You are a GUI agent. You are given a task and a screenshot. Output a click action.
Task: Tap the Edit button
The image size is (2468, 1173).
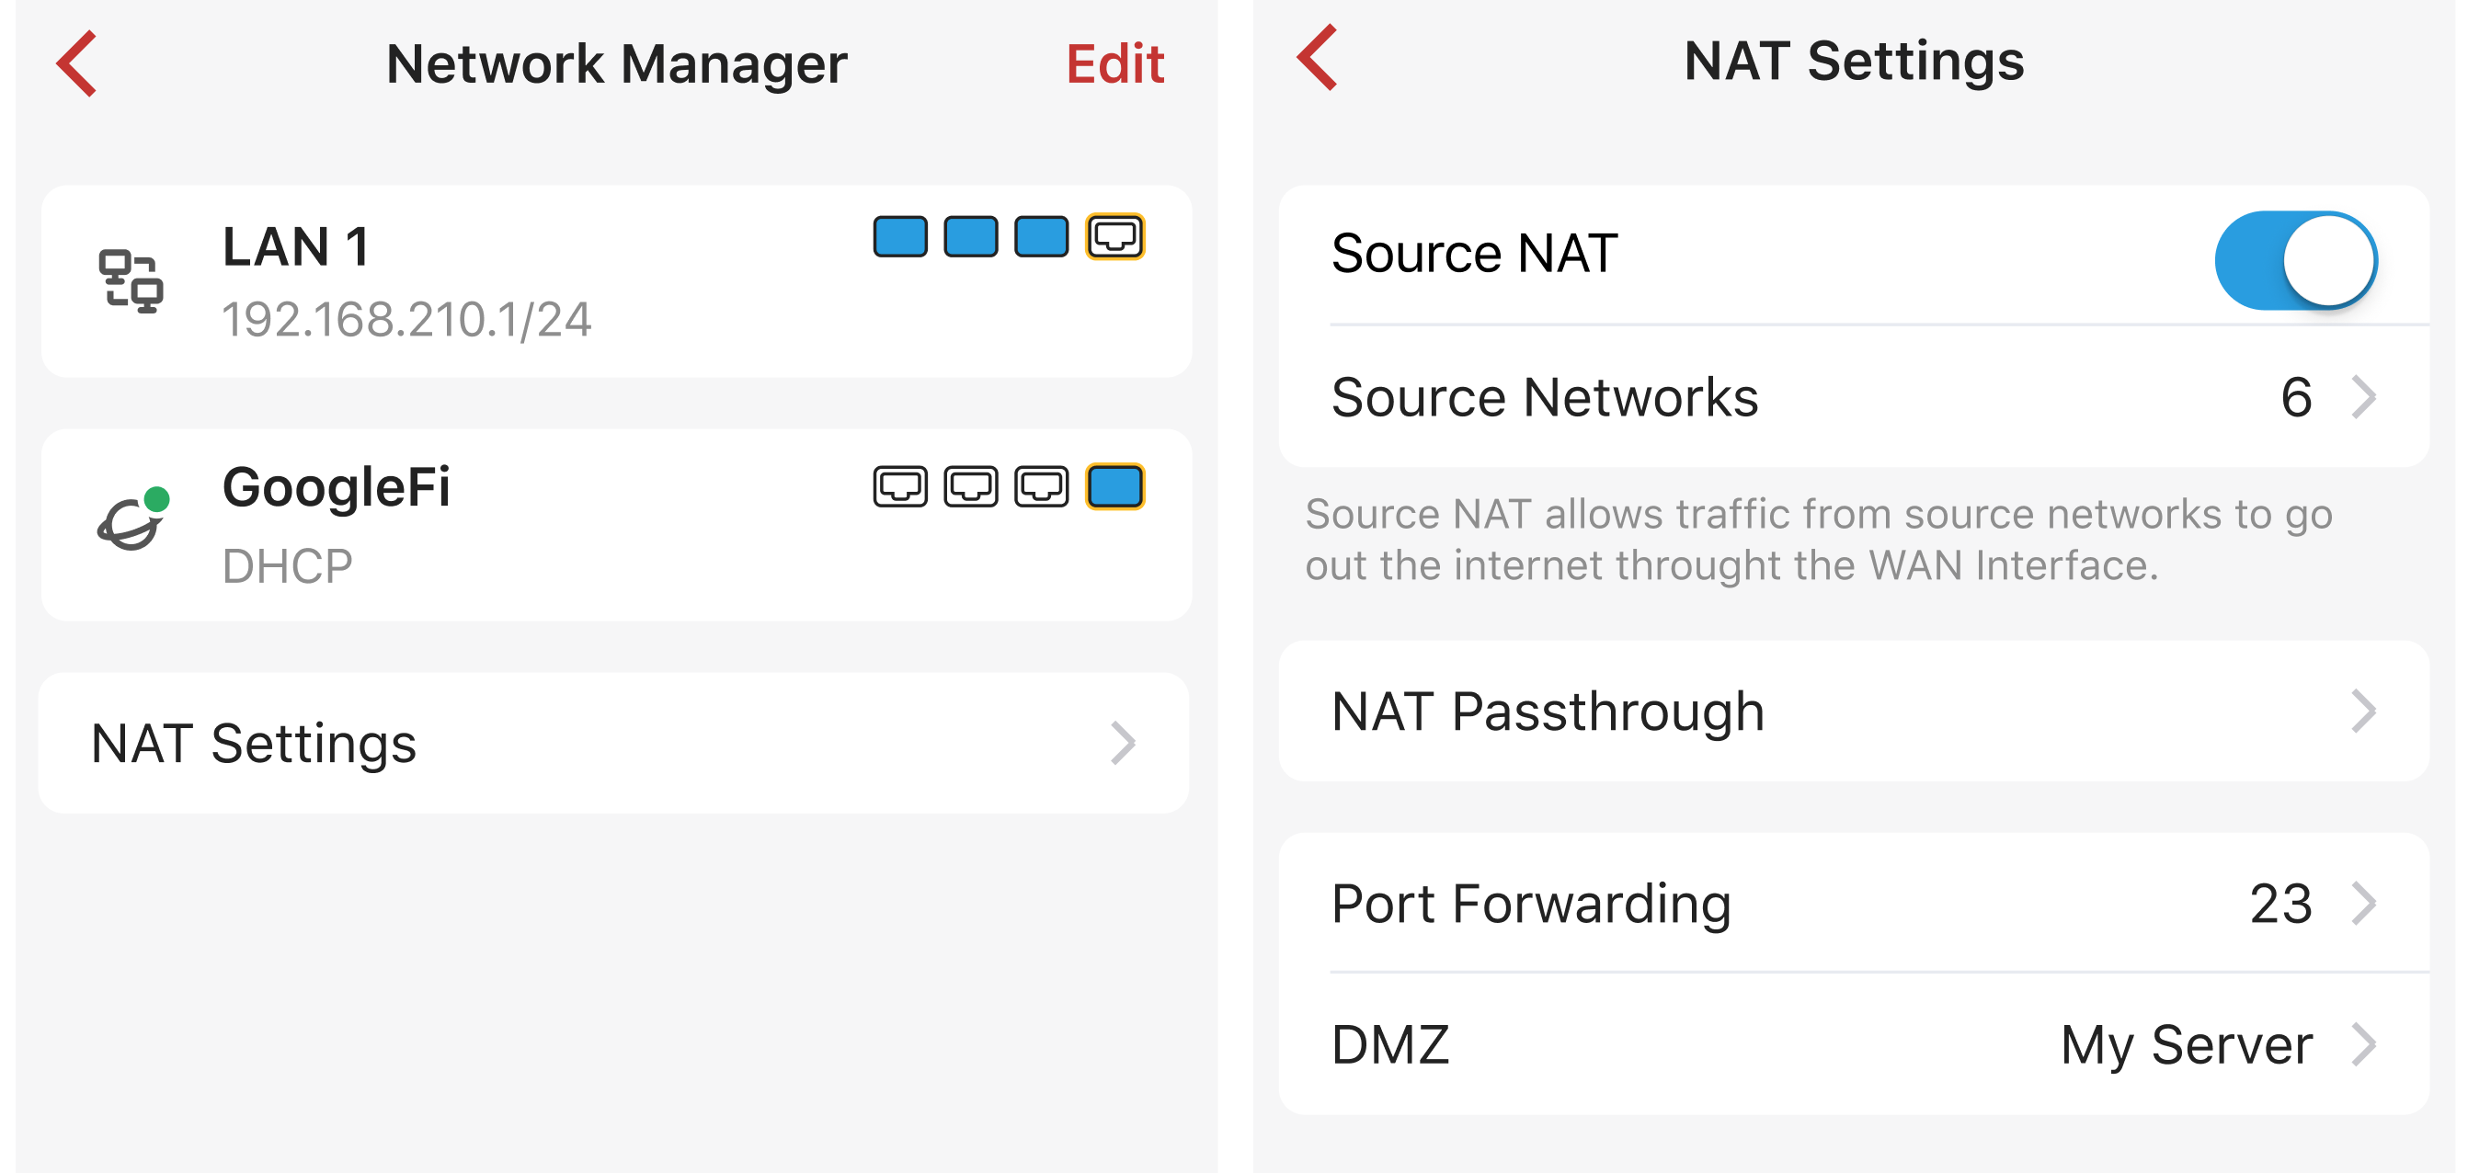1114,64
